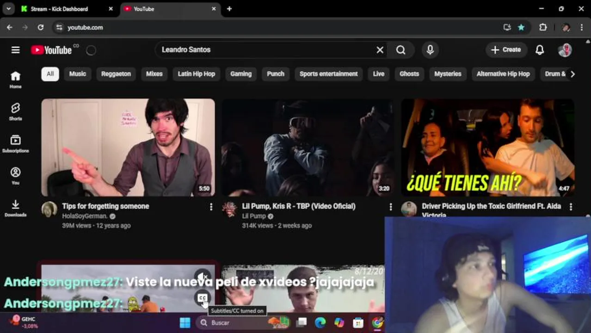Play the Tips for forgetting someone thumbnail
591x333 pixels.
[128, 148]
